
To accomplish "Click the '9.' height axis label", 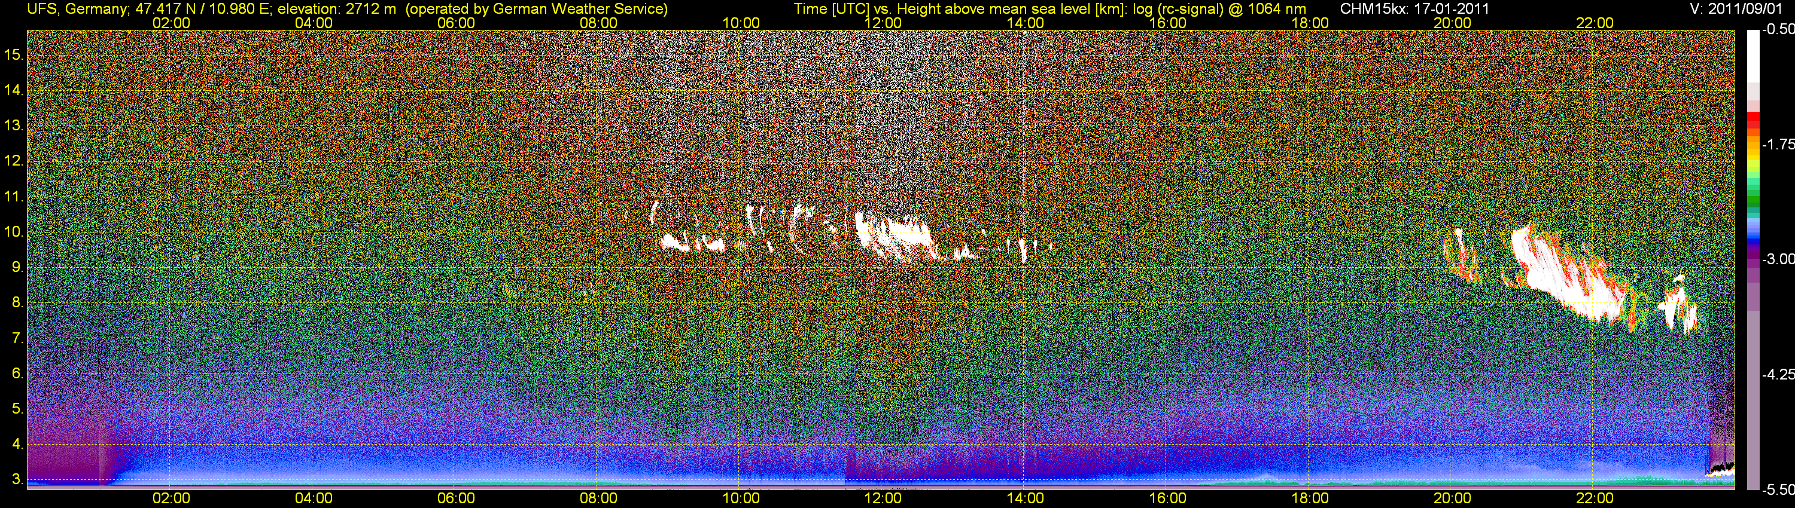I will coord(17,267).
